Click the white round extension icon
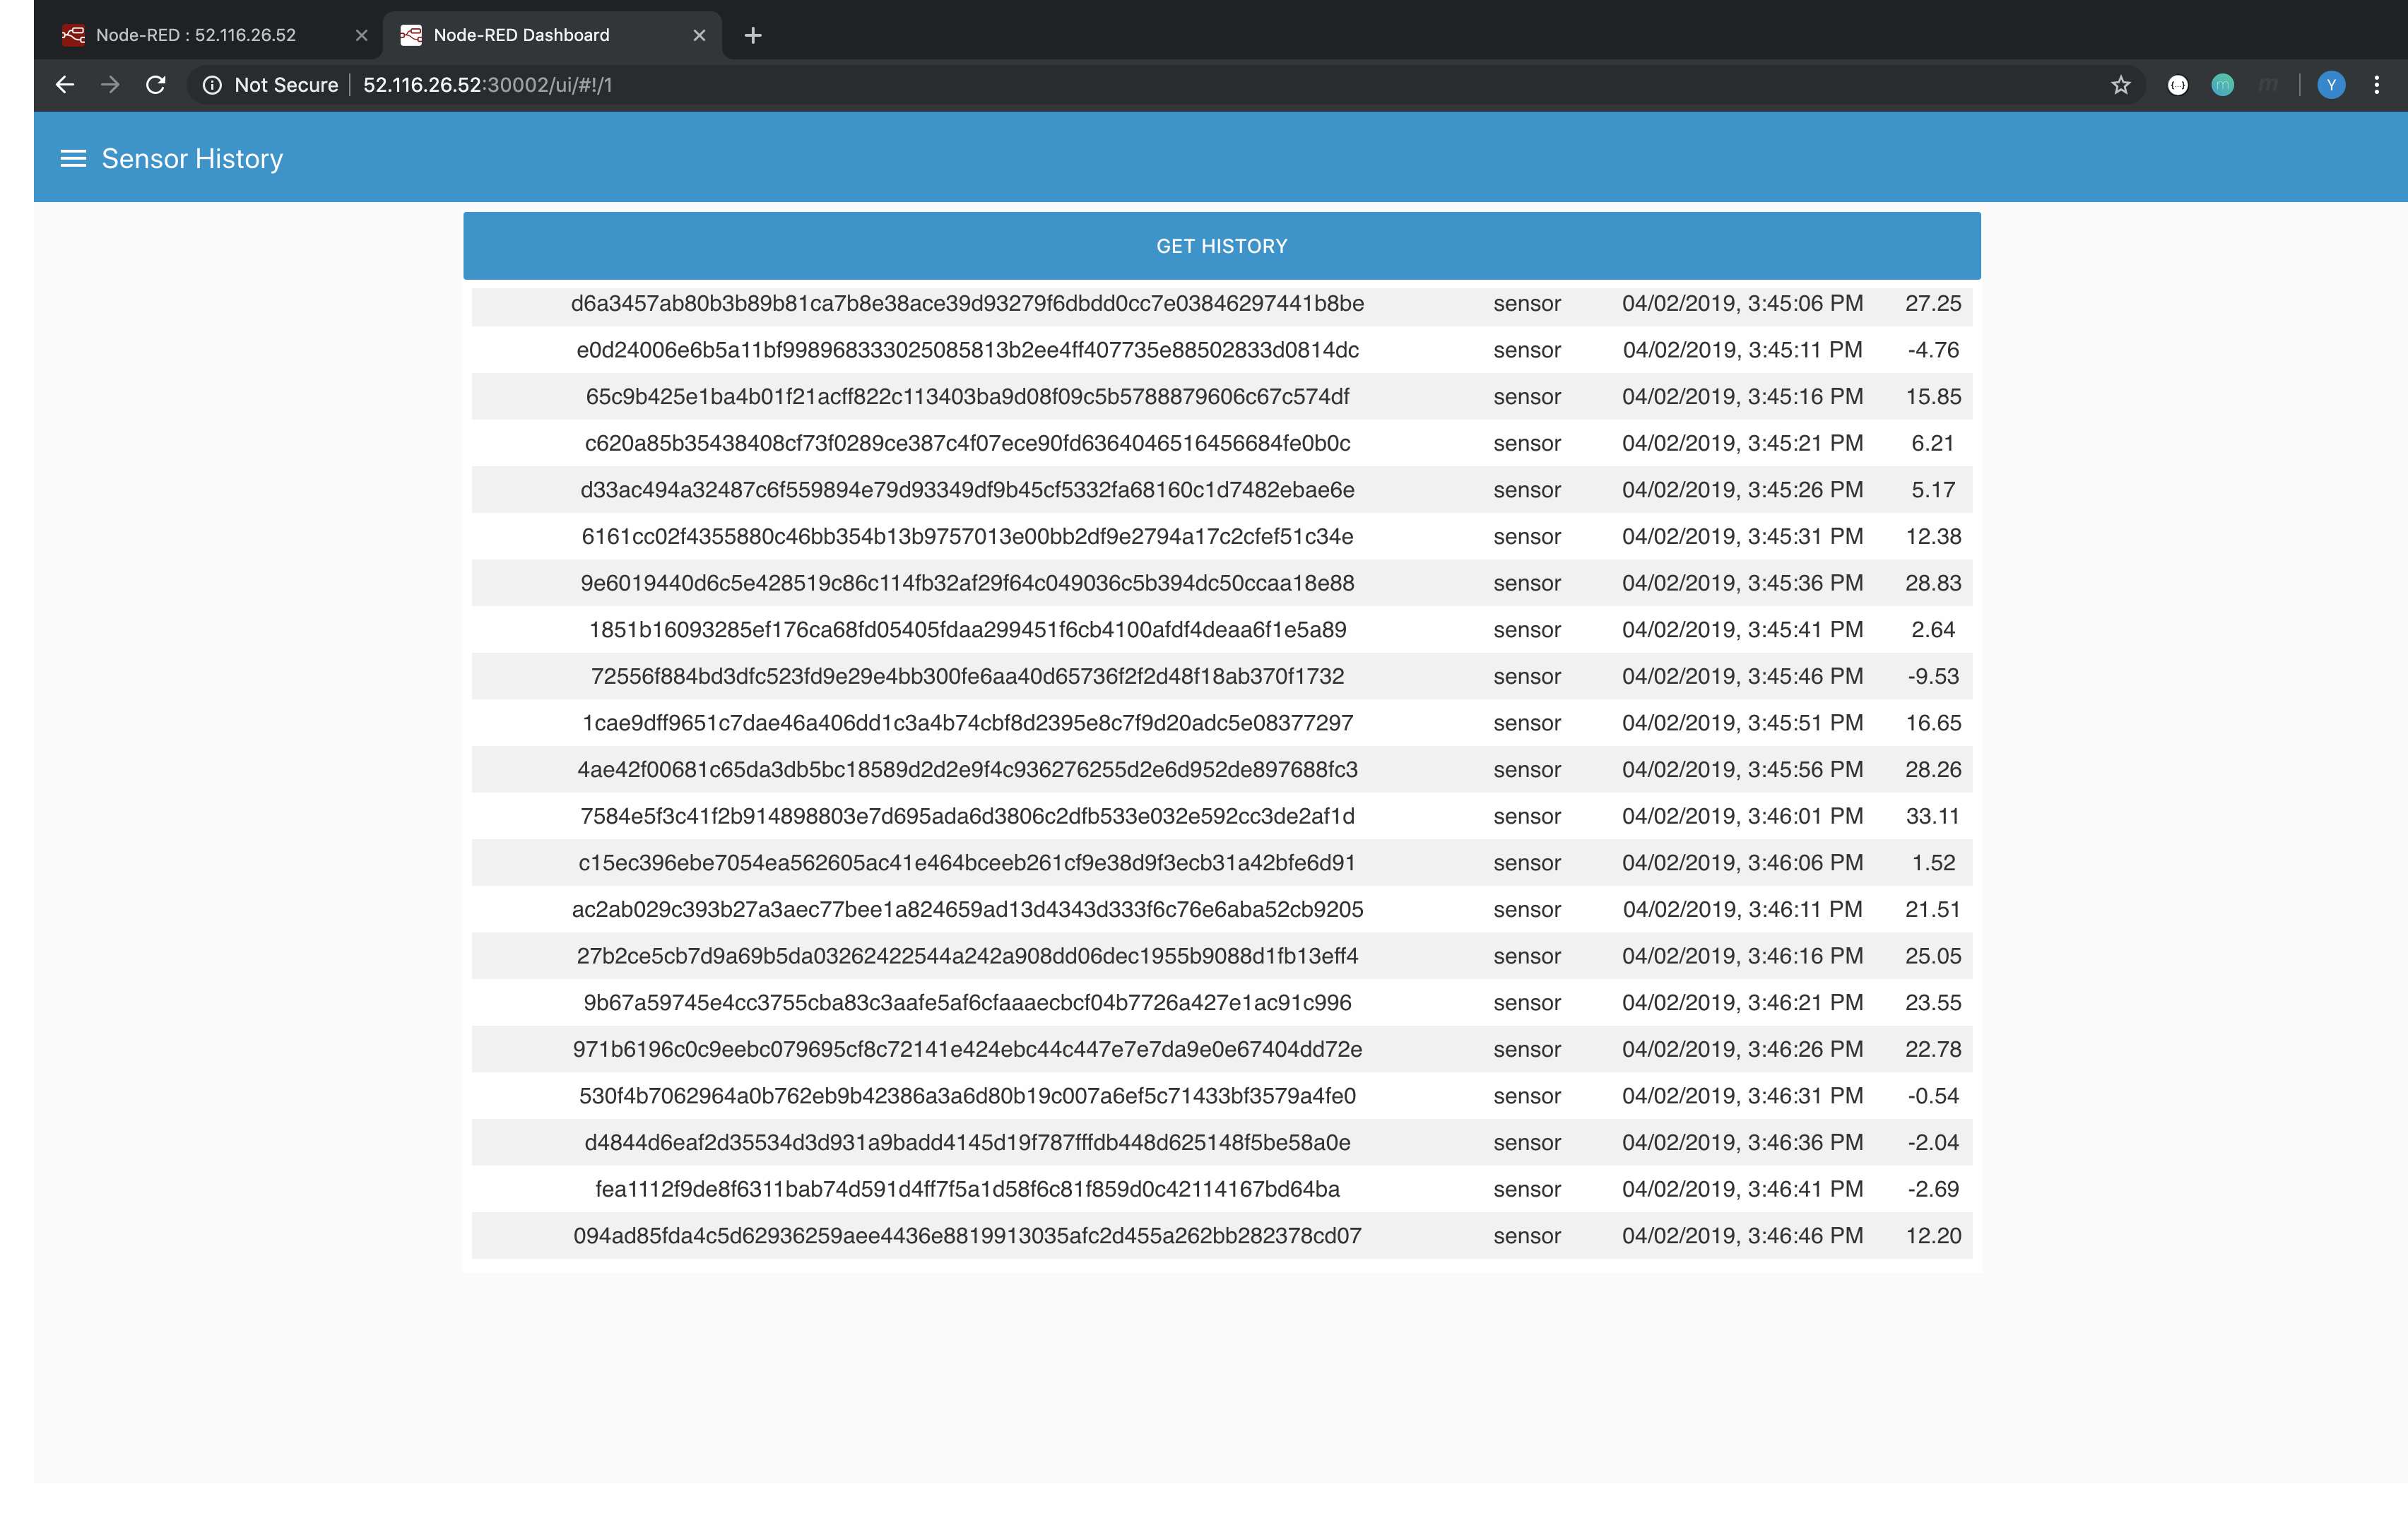Screen dimensions: 2408x1523 [2177, 85]
